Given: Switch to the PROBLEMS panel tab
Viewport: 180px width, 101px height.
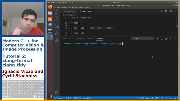Looking at the screenshot, I should tap(81, 39).
